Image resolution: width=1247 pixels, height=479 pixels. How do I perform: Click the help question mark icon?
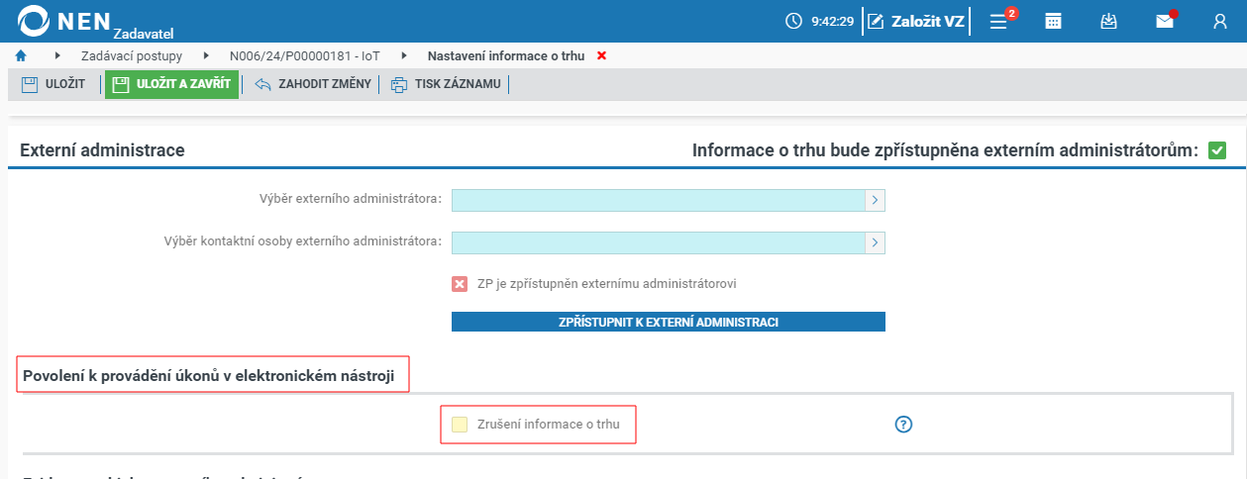tap(903, 425)
